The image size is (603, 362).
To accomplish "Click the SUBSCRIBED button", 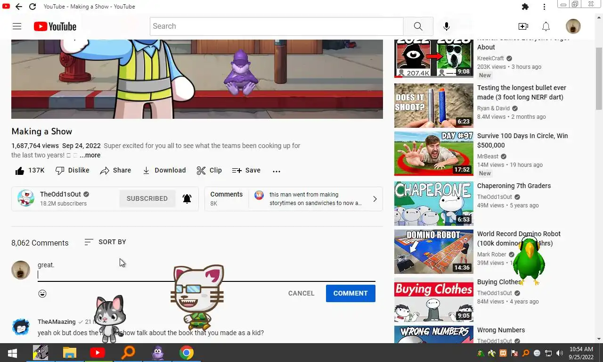I will 147,198.
